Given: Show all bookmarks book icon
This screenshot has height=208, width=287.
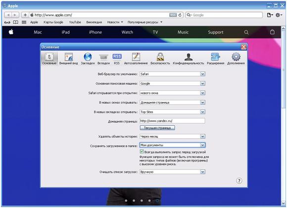Looking at the screenshot, I should pos(15,22).
